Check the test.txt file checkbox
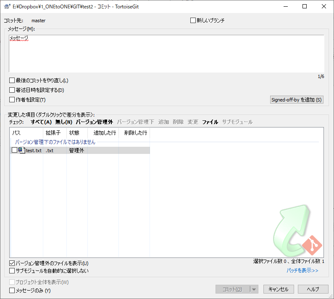This screenshot has height=299, width=334. click(14, 150)
